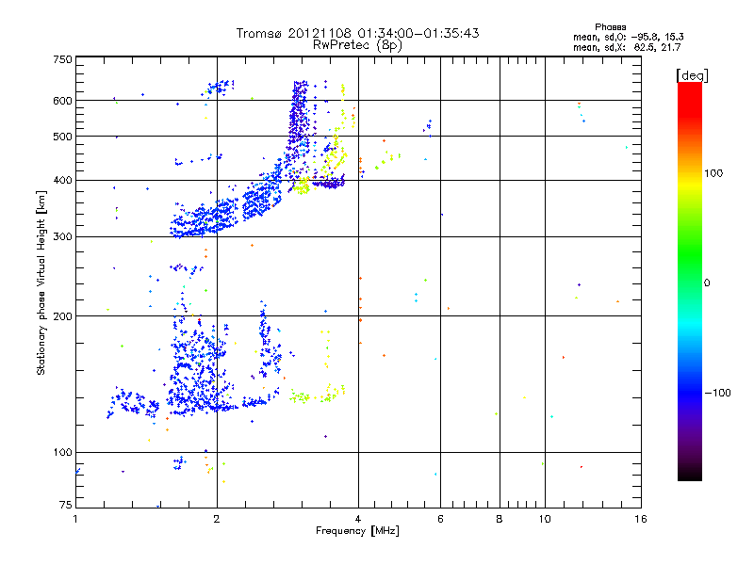Select the 'Phases' heading text
The height and width of the screenshot is (565, 754).
pyautogui.click(x=610, y=27)
